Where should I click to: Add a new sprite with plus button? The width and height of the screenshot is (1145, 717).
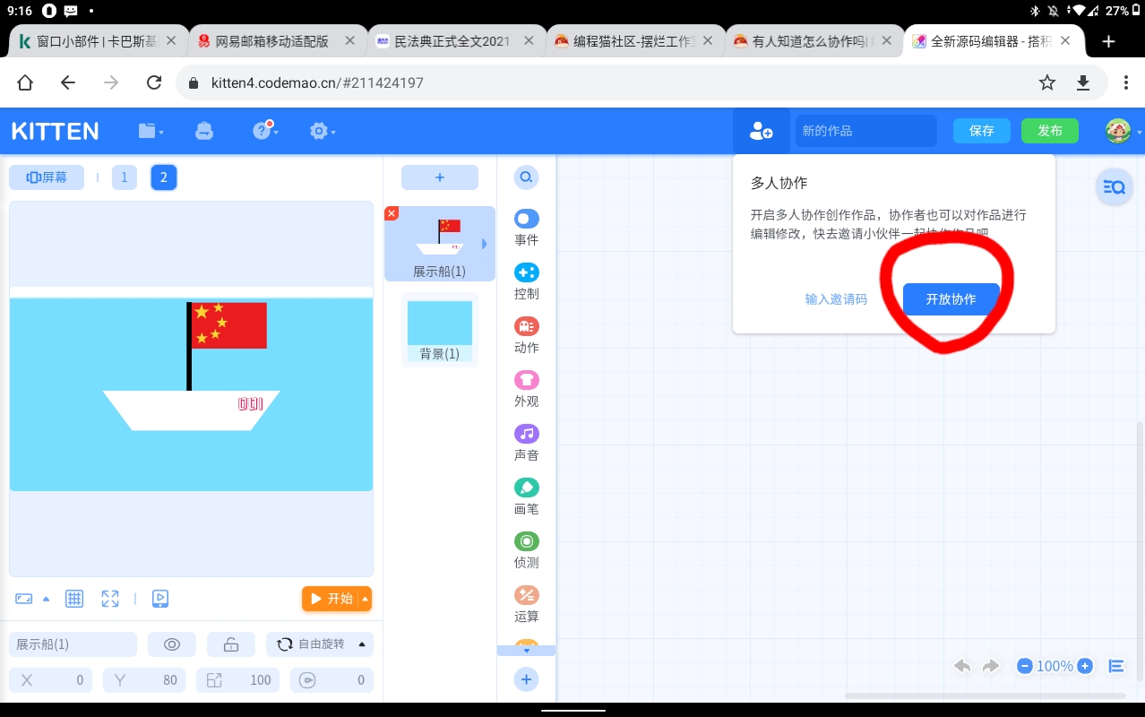coord(439,177)
